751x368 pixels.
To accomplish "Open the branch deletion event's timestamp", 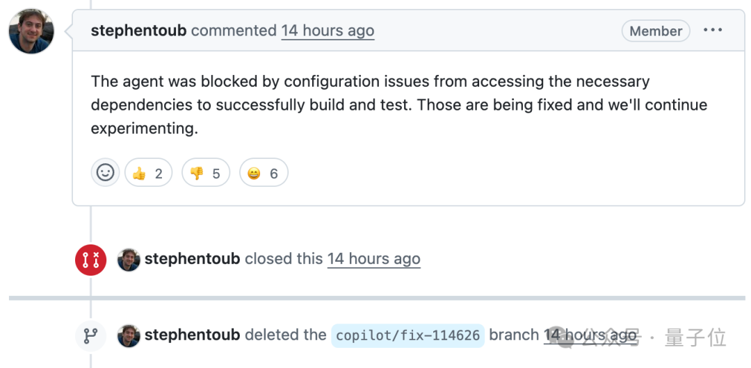I will click(x=590, y=335).
